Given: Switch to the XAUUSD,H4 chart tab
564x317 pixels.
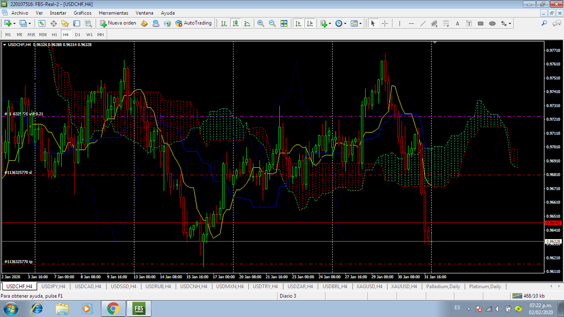Looking at the screenshot, I should pos(404,286).
